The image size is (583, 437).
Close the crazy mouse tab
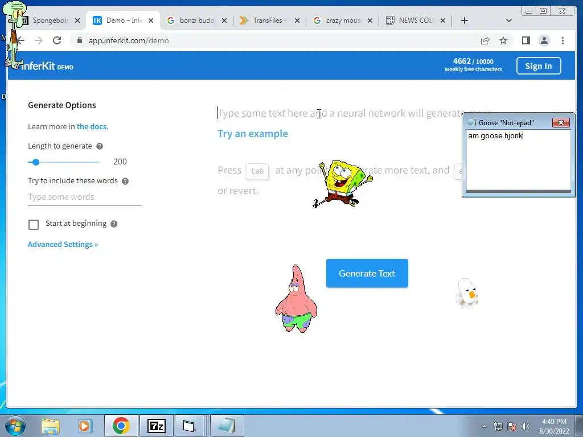pos(370,20)
